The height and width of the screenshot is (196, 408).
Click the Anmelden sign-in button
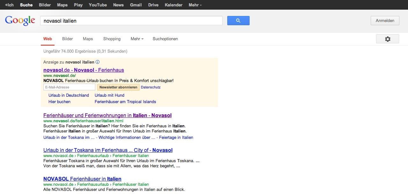385,21
